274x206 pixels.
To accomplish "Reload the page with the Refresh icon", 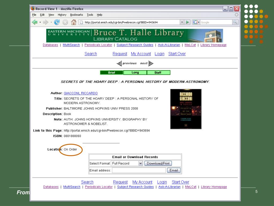I will (57, 22).
